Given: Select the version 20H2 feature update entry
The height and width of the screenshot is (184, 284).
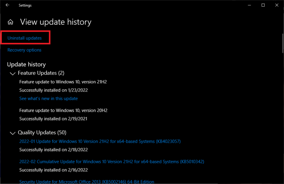Looking at the screenshot, I should (63, 110).
